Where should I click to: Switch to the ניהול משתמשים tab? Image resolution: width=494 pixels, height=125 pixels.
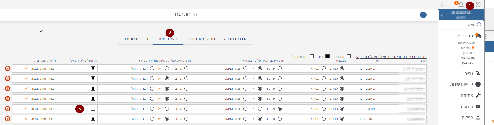point(201,39)
